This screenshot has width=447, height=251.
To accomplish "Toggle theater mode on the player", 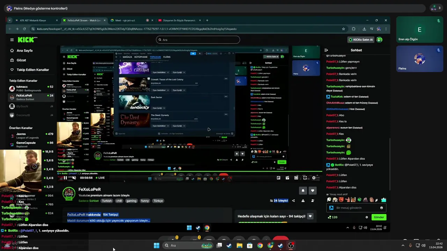I will 296,178.
